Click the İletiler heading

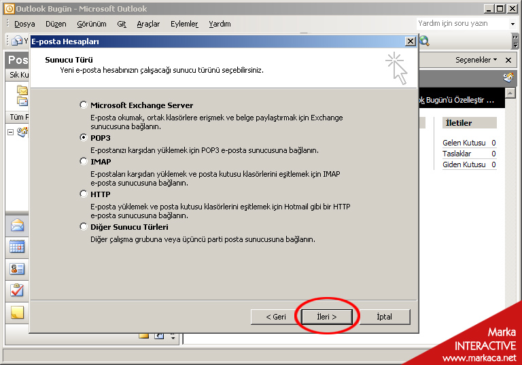459,123
